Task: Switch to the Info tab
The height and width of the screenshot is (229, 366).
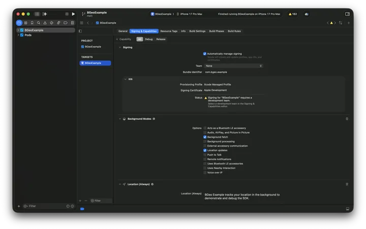Action: coord(183,31)
